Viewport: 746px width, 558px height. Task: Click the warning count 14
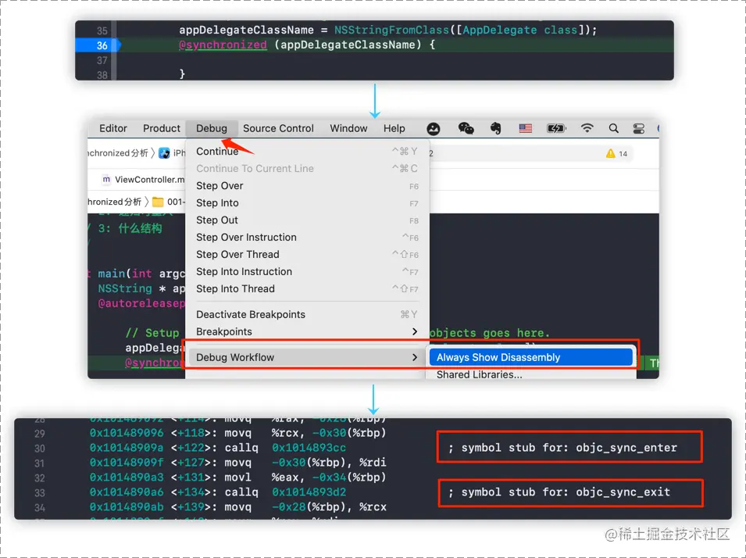pos(623,154)
